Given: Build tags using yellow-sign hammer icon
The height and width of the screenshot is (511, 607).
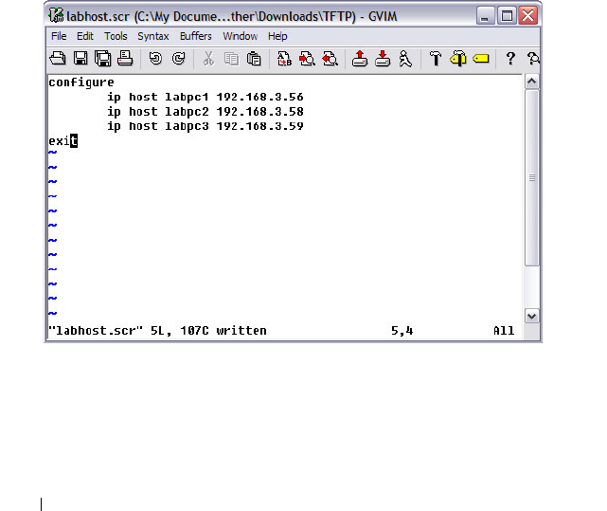Looking at the screenshot, I should (x=458, y=59).
